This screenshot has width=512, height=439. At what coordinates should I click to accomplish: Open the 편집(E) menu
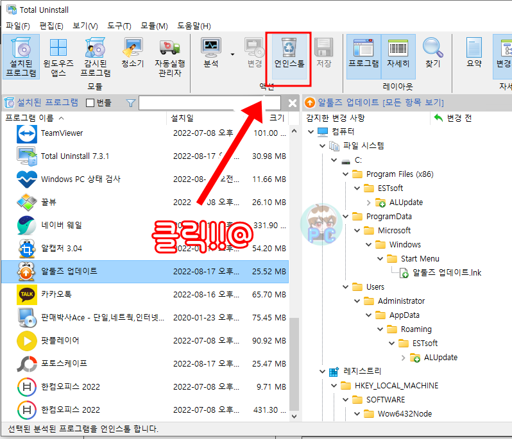coord(51,26)
